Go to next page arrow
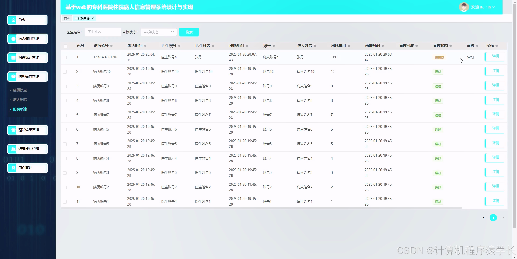Image resolution: width=517 pixels, height=259 pixels. point(503,218)
